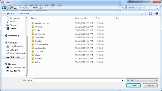The image size is (162, 91).
Task: Open the All Files (*.*) type dropdown
Action: coord(142,80)
